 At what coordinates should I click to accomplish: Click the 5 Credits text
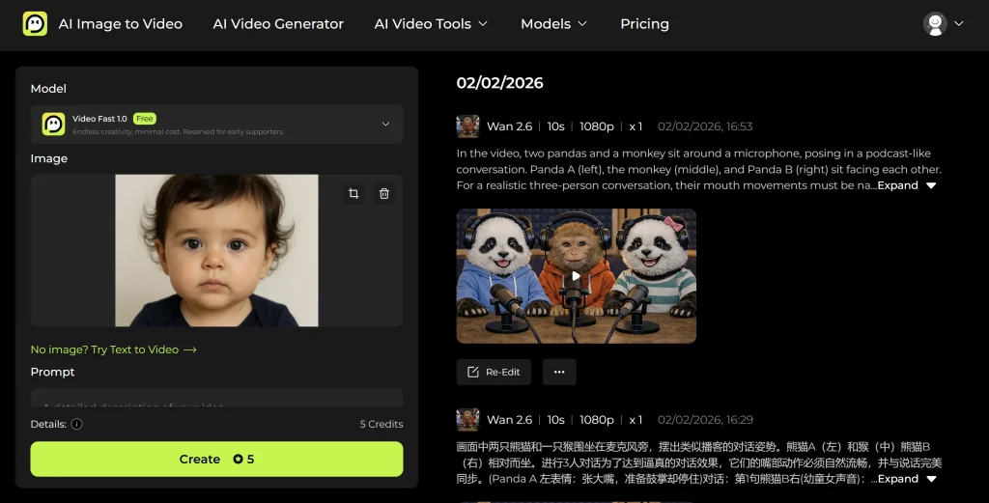point(381,424)
